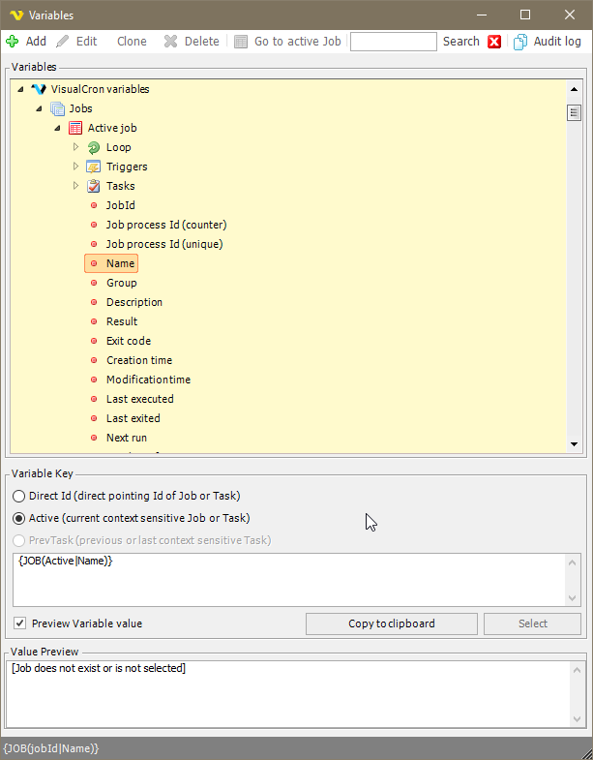Collapse the Jobs tree node
The height and width of the screenshot is (760, 593).
(39, 108)
